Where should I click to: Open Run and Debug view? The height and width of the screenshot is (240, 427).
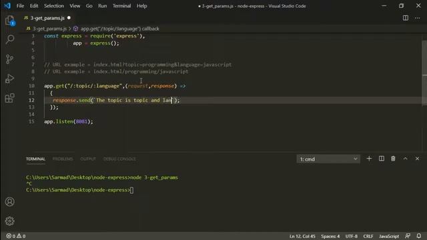[10, 79]
